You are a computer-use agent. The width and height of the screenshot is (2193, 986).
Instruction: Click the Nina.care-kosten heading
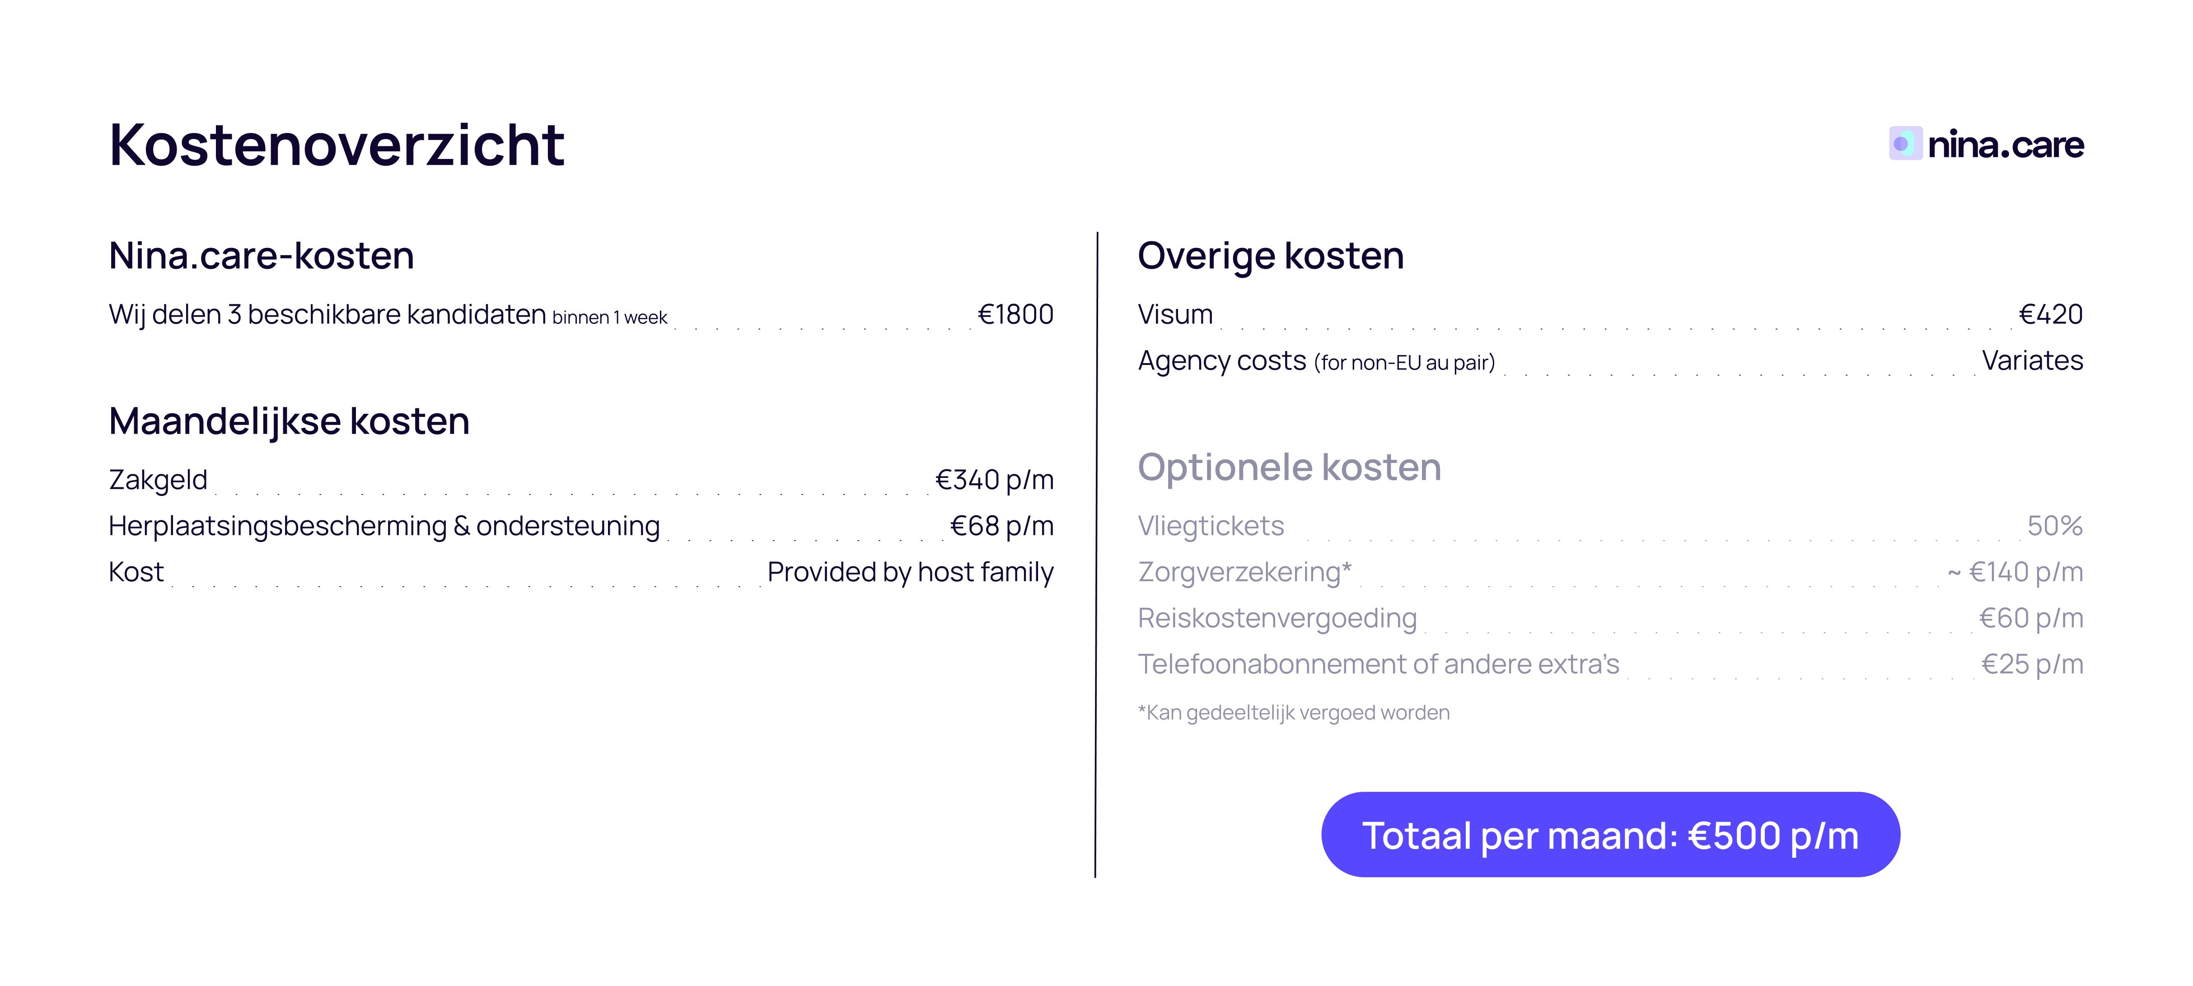(262, 256)
